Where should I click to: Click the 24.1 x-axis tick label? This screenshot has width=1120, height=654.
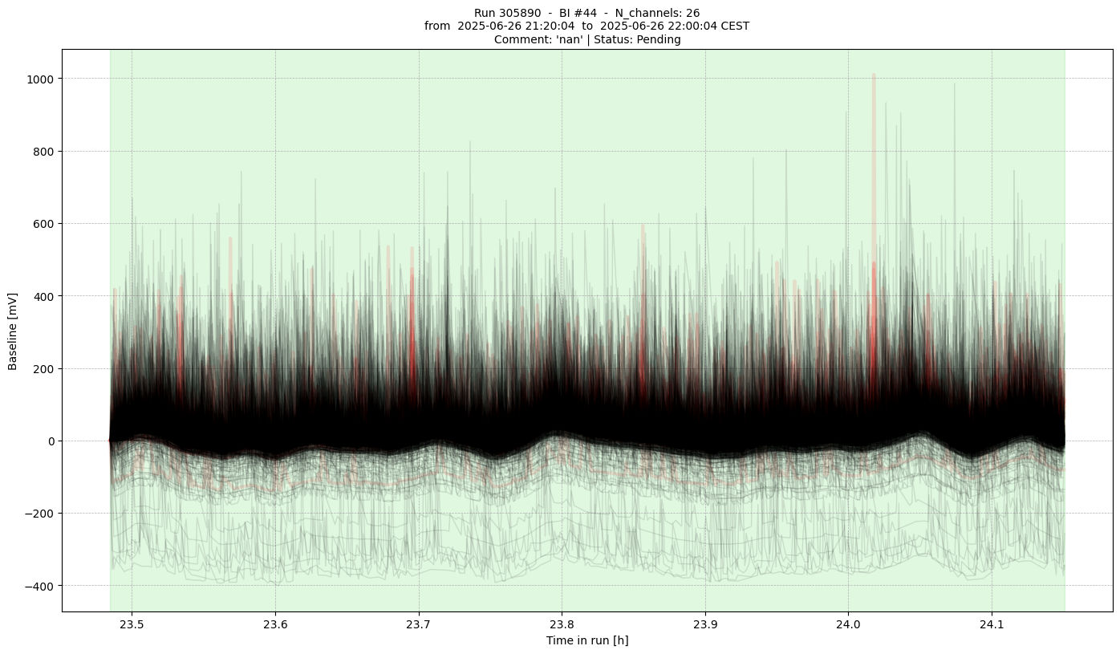(992, 624)
